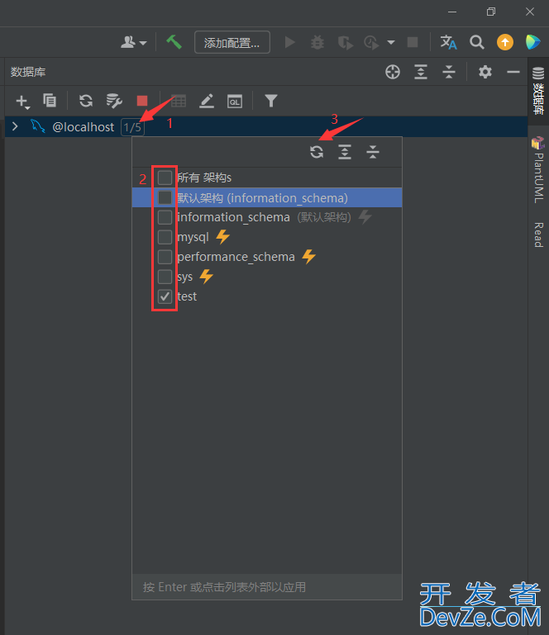The width and height of the screenshot is (549, 635).
Task: Click the Run with Coverage icon
Action: (x=345, y=42)
